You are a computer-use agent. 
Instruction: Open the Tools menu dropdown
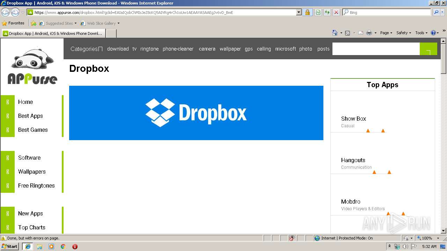tap(421, 33)
